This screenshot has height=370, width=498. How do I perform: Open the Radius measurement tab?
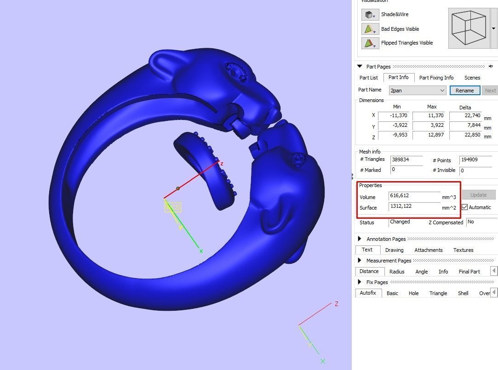pyautogui.click(x=397, y=272)
